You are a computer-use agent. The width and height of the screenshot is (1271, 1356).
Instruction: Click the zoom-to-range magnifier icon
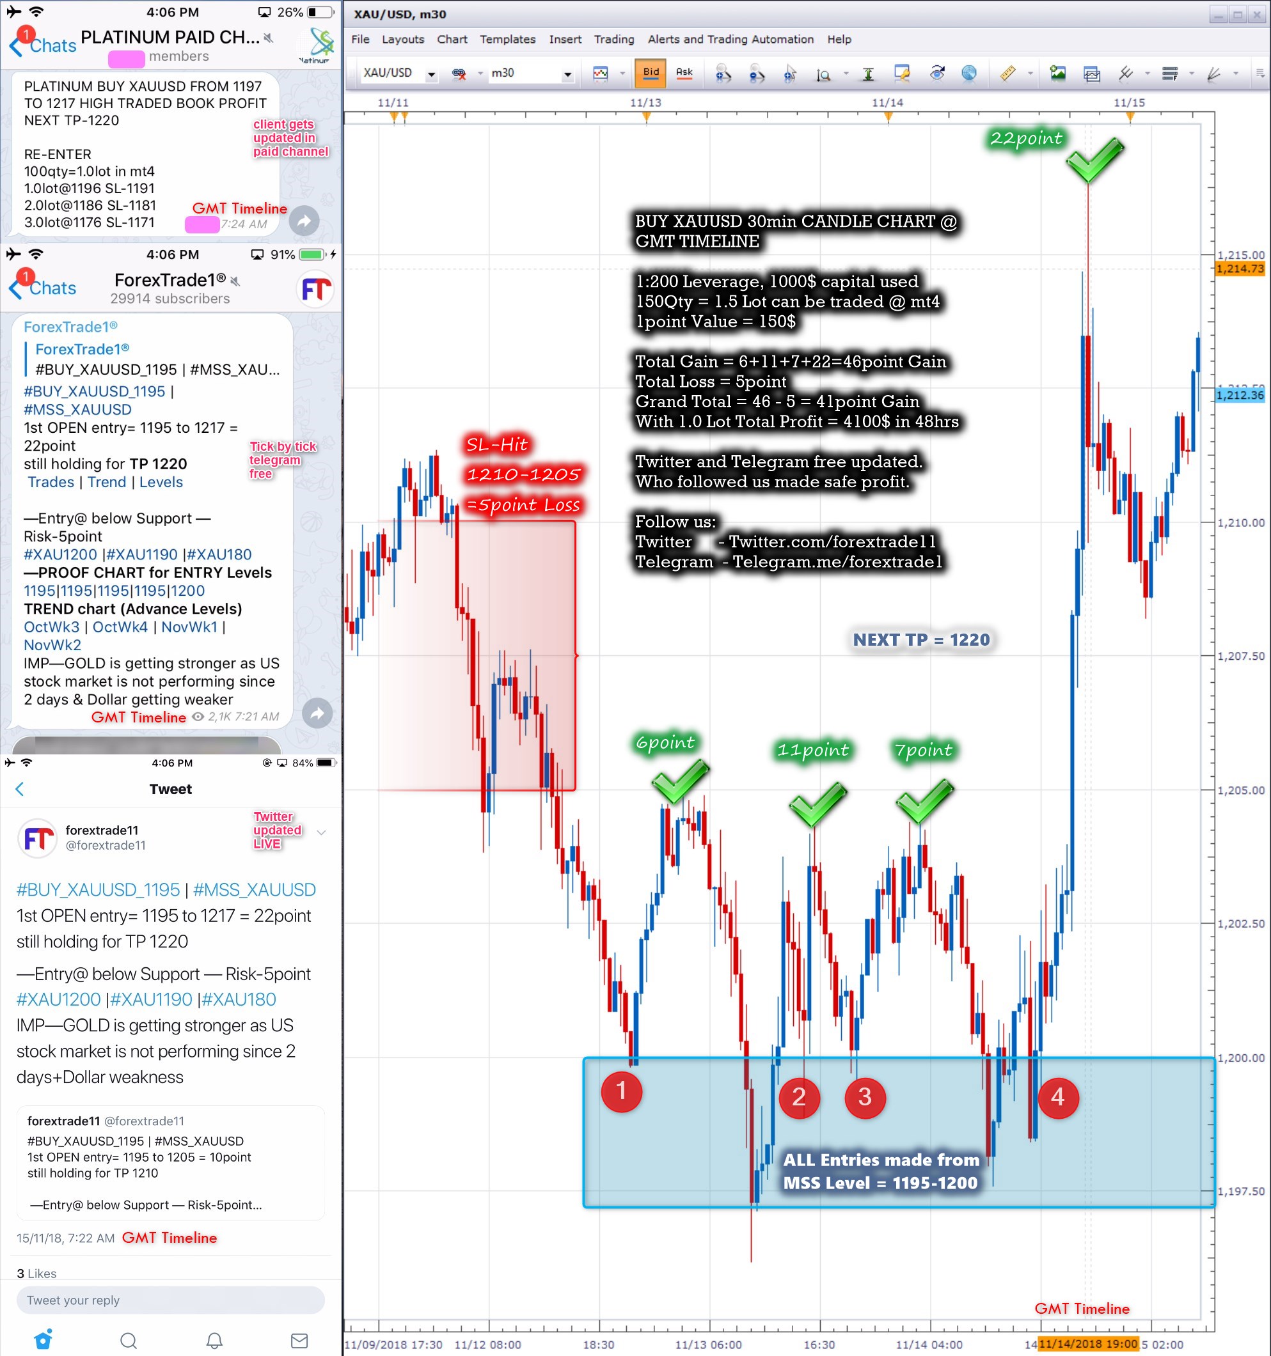[x=823, y=74]
